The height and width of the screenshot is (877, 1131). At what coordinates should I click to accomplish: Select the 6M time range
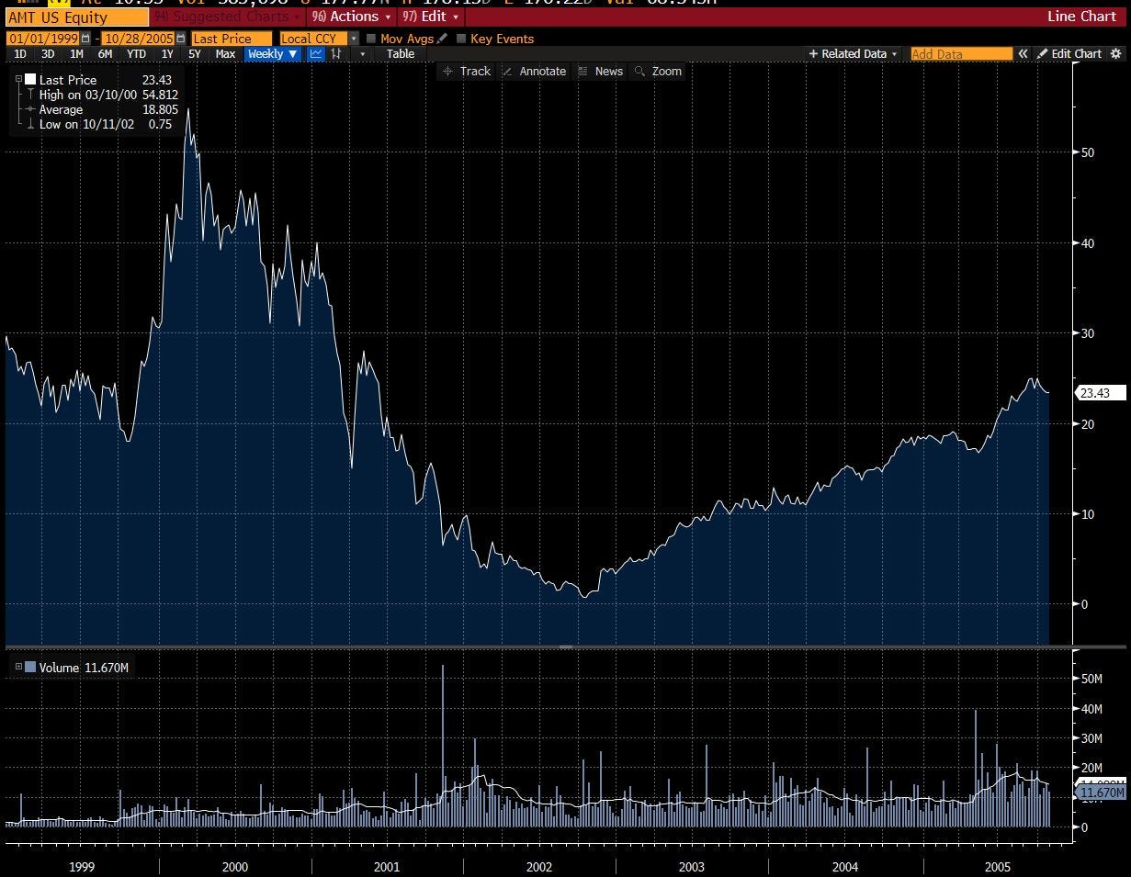[x=105, y=54]
